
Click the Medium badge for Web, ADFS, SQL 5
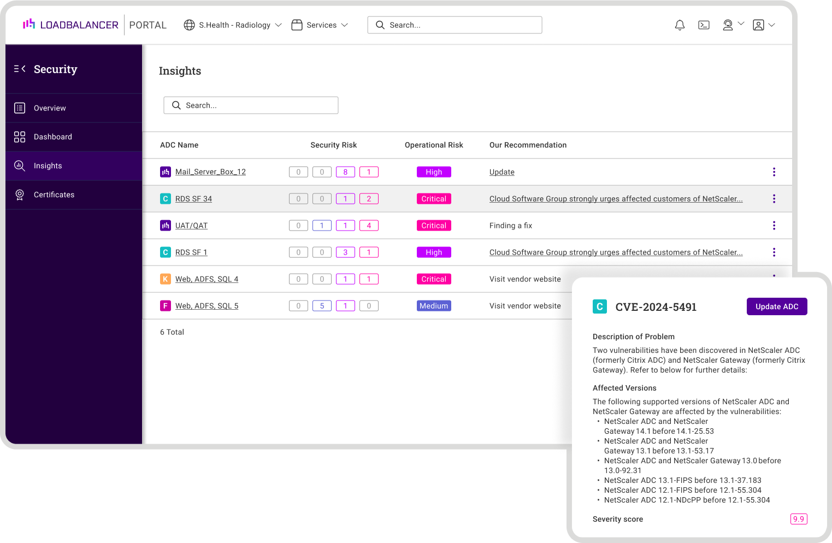(434, 306)
